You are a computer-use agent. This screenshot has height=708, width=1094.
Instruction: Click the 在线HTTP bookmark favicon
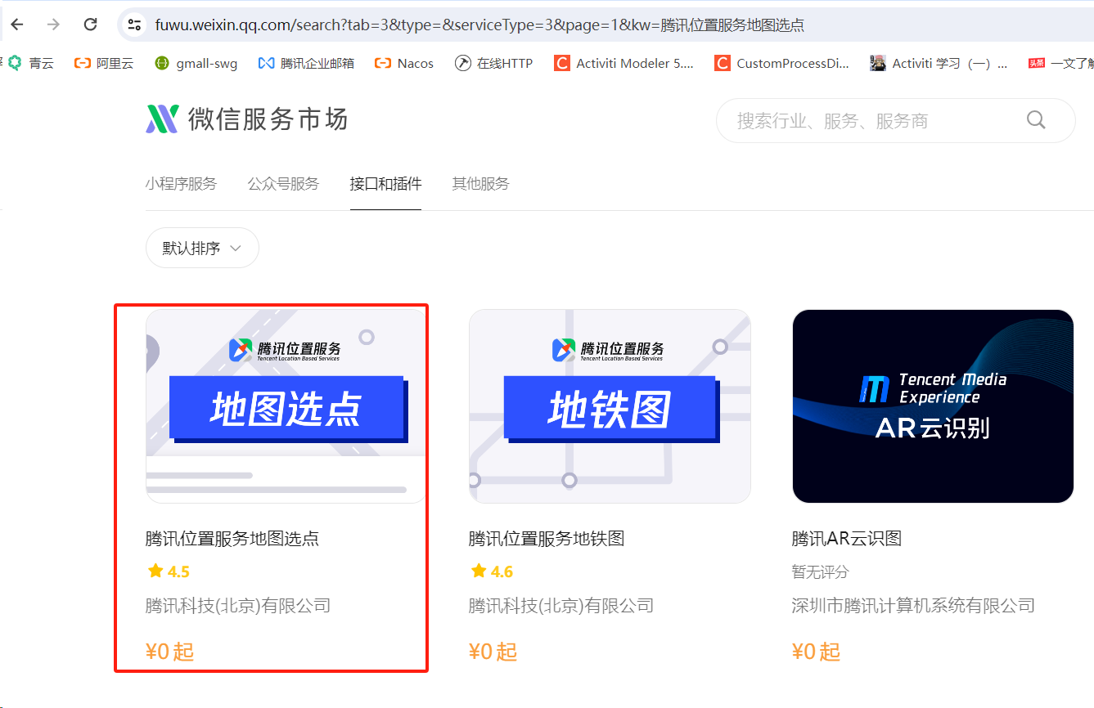pyautogui.click(x=462, y=63)
